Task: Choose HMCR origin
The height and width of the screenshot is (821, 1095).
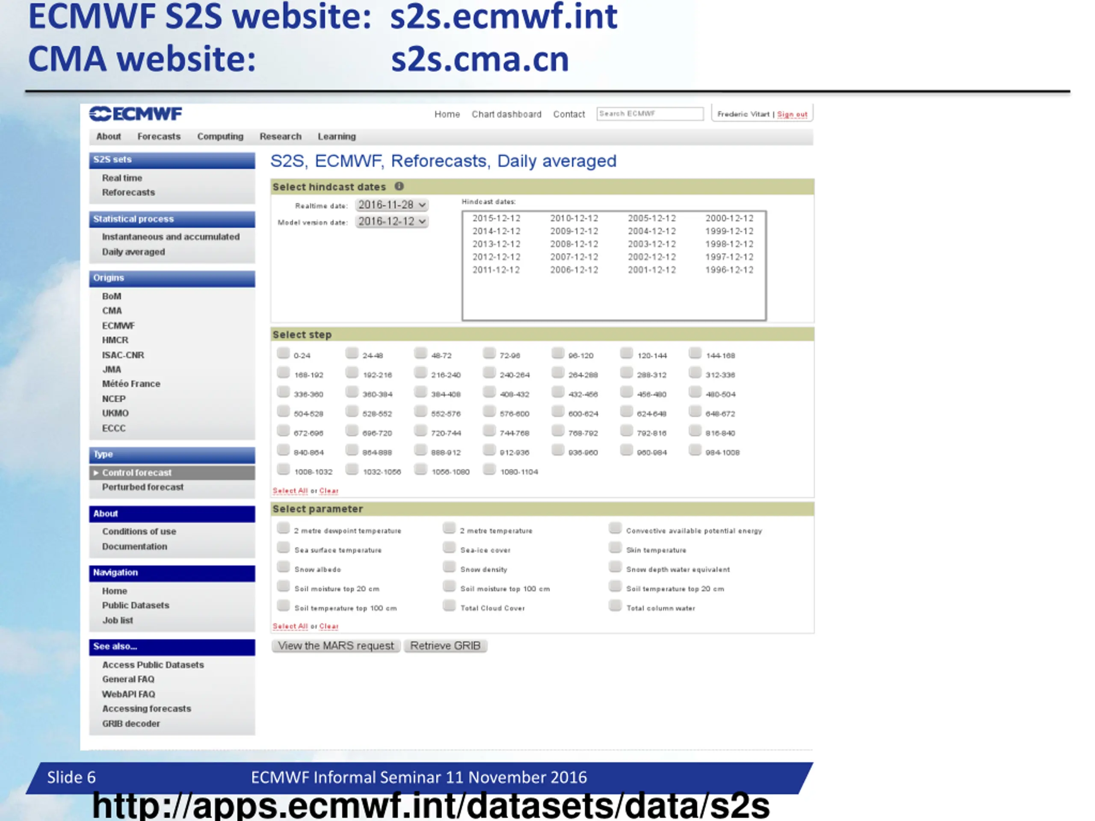Action: tap(115, 340)
